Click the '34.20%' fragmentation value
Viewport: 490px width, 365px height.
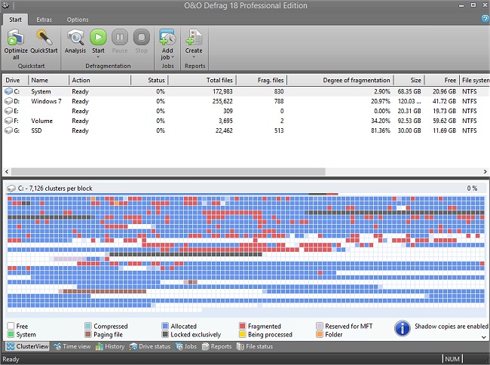tap(380, 121)
